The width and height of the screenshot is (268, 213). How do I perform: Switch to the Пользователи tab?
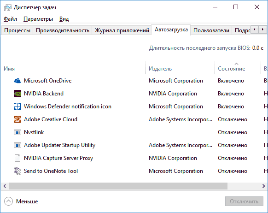click(x=211, y=30)
